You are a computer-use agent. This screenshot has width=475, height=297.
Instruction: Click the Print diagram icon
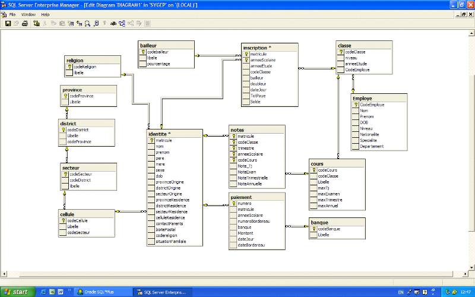coord(25,24)
